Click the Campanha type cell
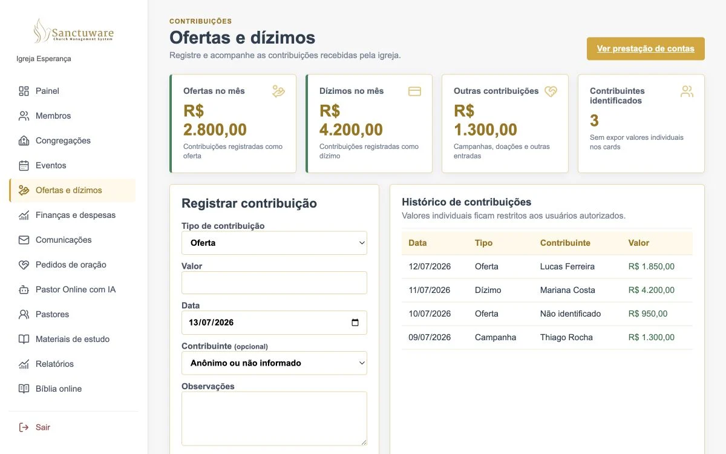This screenshot has height=454, width=726. pyautogui.click(x=495, y=337)
